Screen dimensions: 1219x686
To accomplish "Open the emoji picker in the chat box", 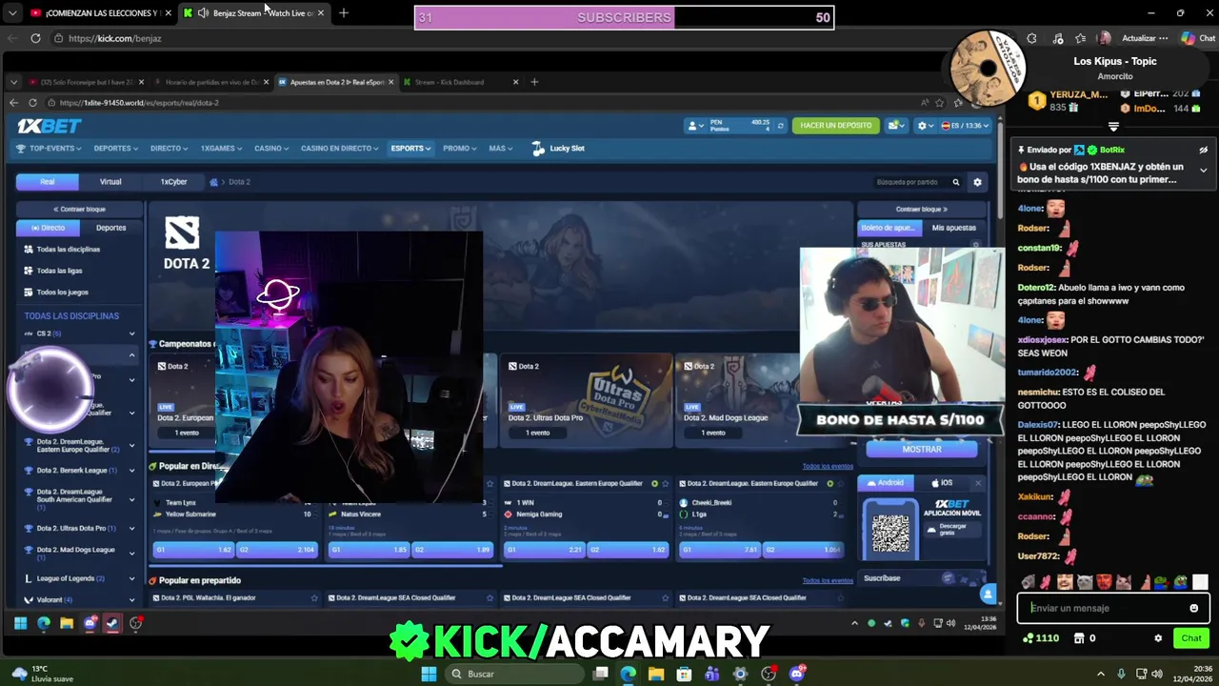I will coord(1193,608).
